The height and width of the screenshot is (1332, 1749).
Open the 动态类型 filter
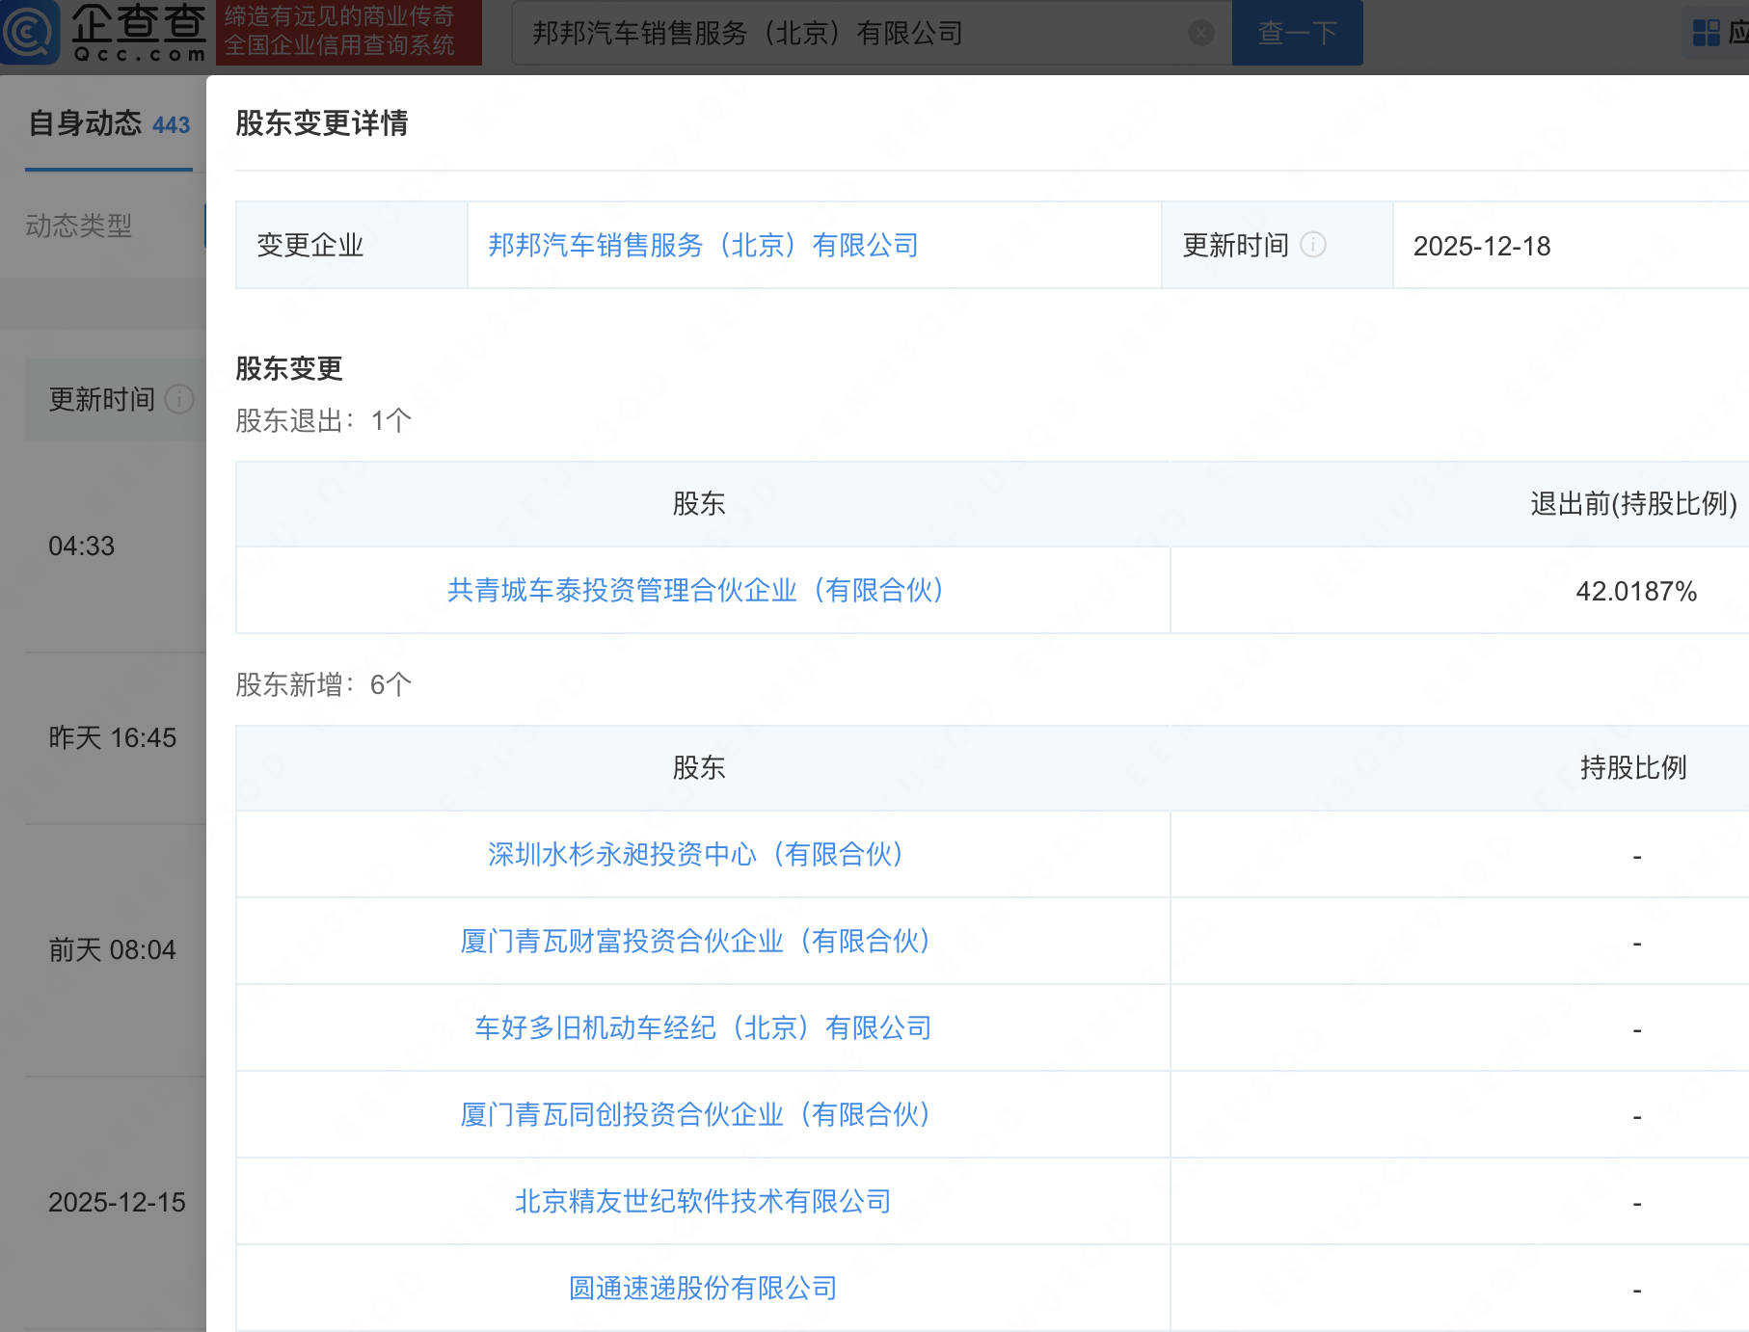pyautogui.click(x=79, y=226)
